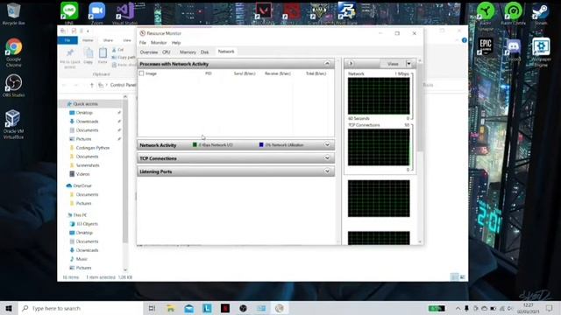Click the Copy icon in the File Explorer ribbon

click(x=88, y=55)
